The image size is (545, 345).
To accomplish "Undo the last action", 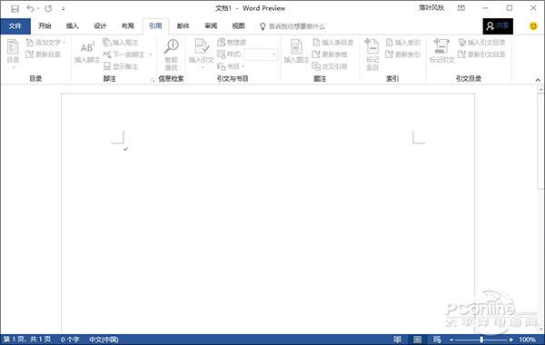I will click(31, 8).
